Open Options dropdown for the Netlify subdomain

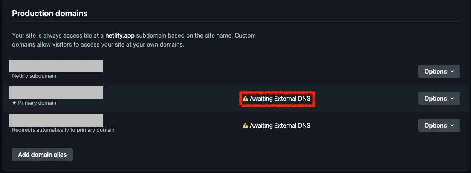[439, 71]
